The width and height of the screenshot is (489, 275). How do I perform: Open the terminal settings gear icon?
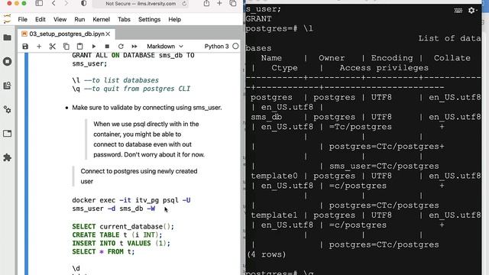click(x=471, y=11)
